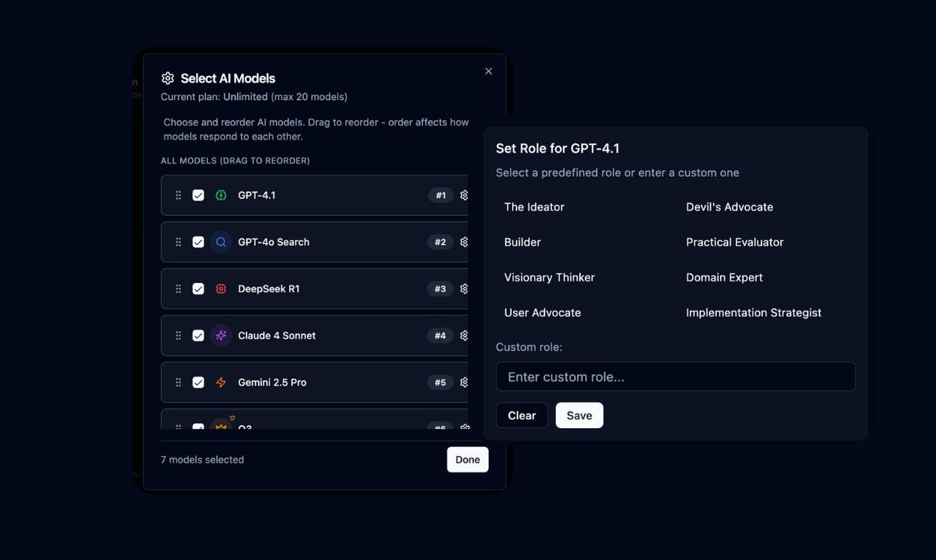Choose Devil's Advocate role

[730, 207]
